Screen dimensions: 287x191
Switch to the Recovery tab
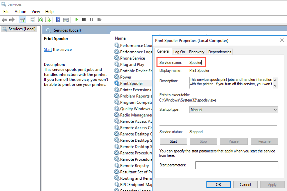pos(196,52)
